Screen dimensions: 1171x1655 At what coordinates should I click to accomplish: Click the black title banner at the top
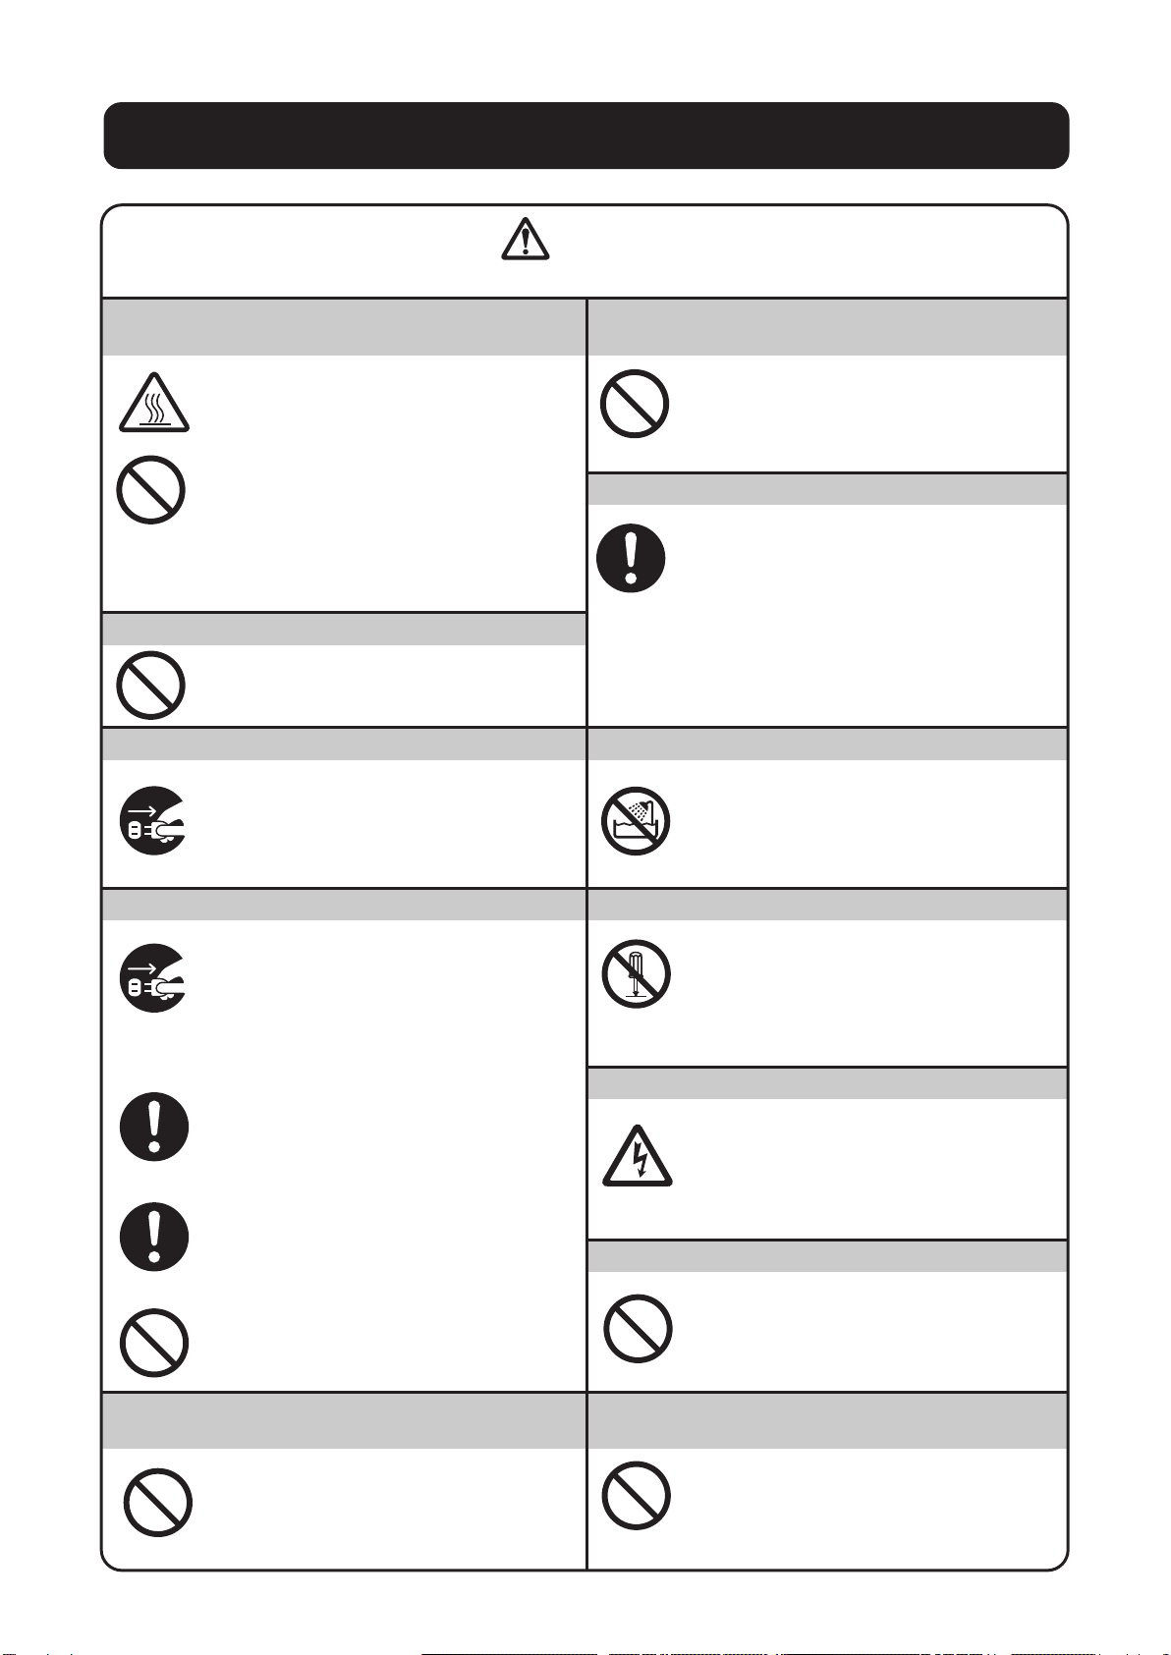586,136
